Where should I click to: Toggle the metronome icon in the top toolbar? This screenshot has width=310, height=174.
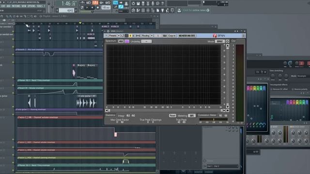point(82,3)
